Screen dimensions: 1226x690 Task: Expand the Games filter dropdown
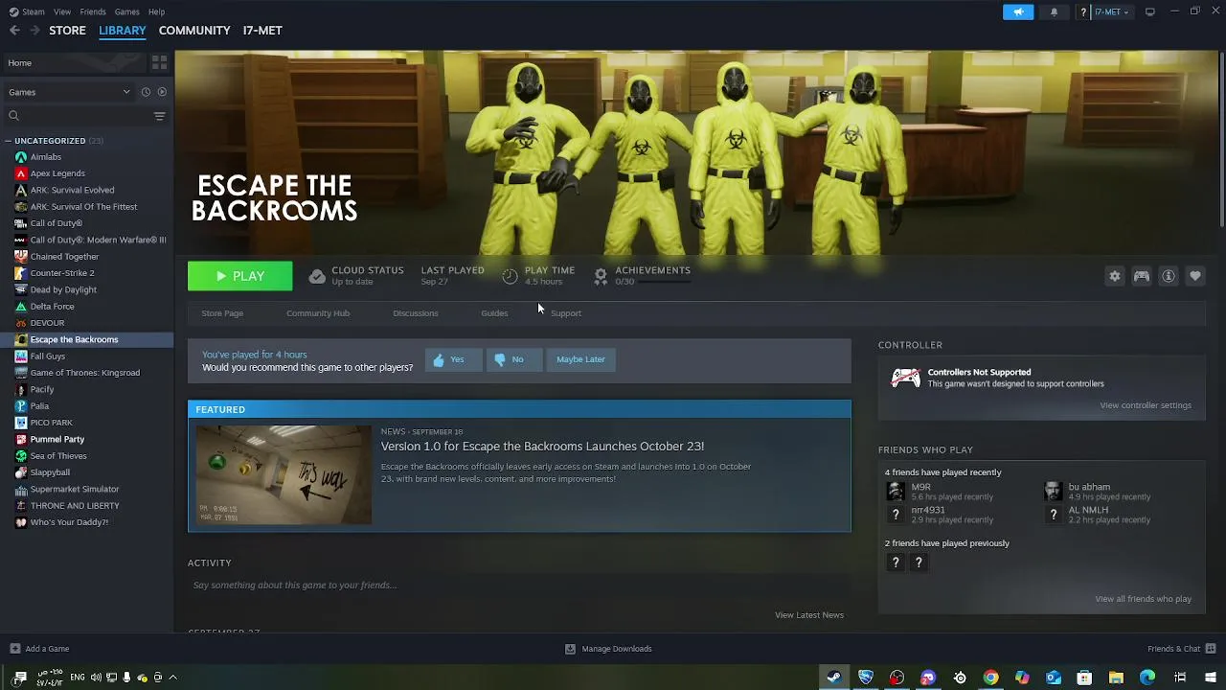coord(69,92)
